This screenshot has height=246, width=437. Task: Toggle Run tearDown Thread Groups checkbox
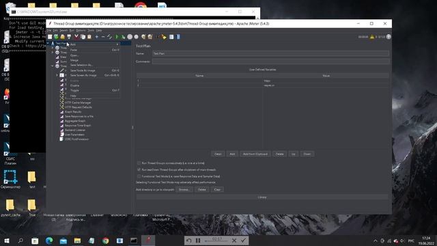click(139, 169)
